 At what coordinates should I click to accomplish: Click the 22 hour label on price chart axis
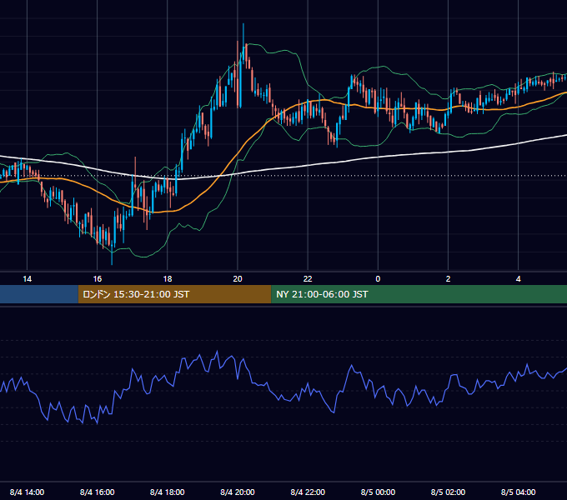coord(308,279)
